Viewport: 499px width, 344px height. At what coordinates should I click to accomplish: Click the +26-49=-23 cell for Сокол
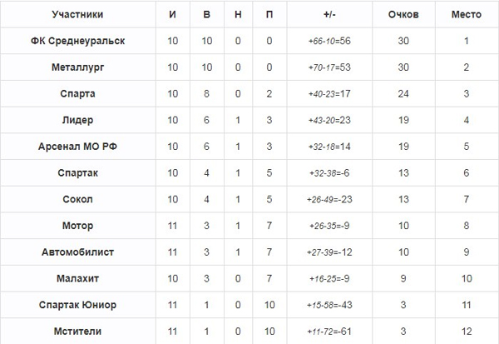tap(329, 199)
